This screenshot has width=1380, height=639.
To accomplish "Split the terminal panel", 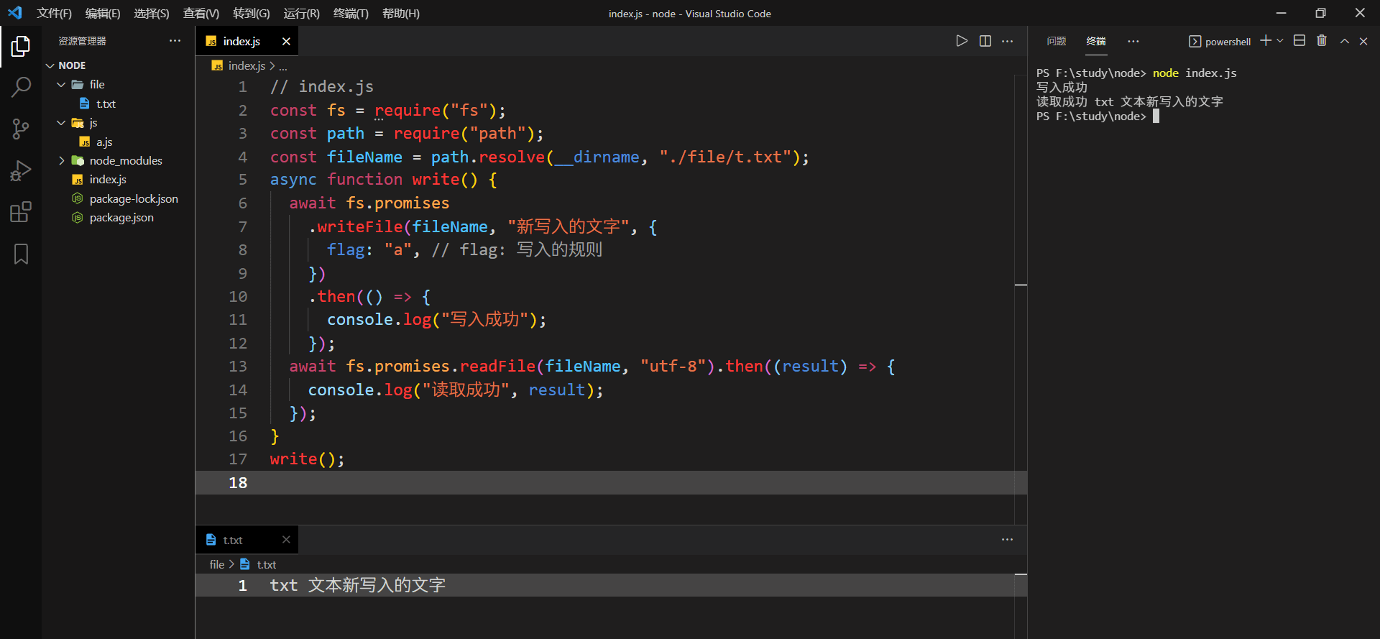I will click(1299, 41).
